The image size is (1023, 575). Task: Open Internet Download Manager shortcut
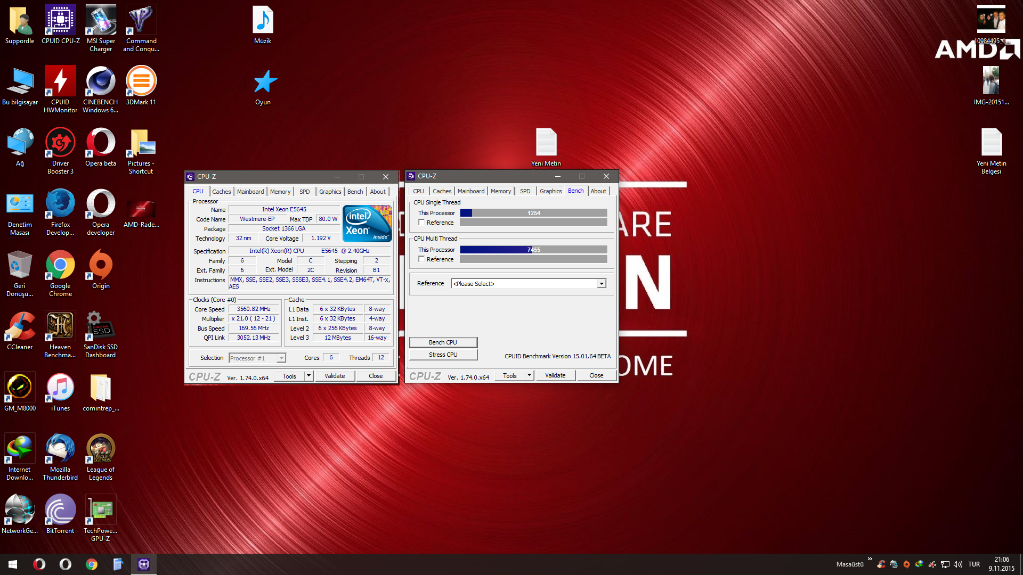pos(20,457)
